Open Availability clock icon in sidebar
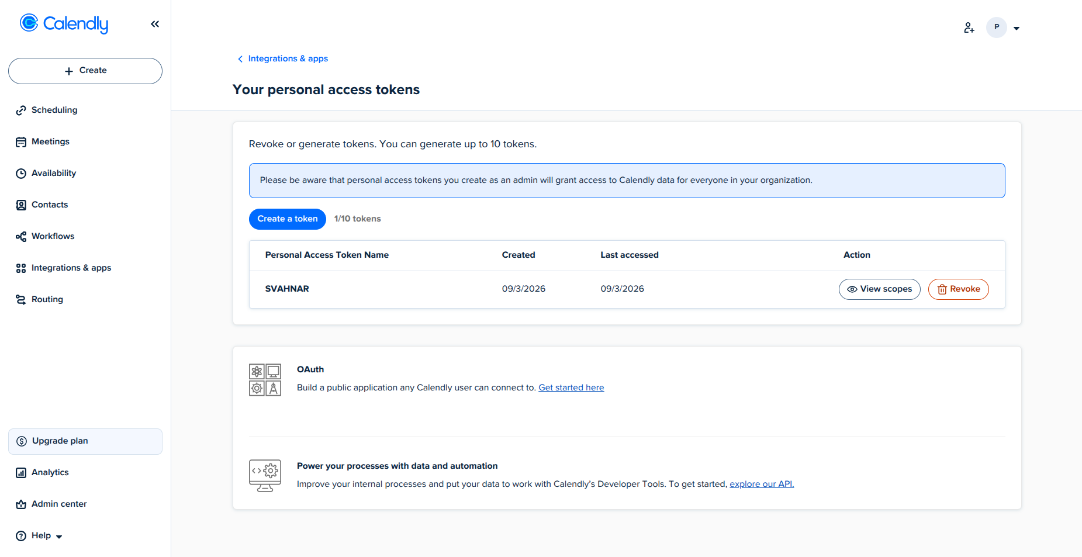Image resolution: width=1082 pixels, height=557 pixels. [21, 173]
